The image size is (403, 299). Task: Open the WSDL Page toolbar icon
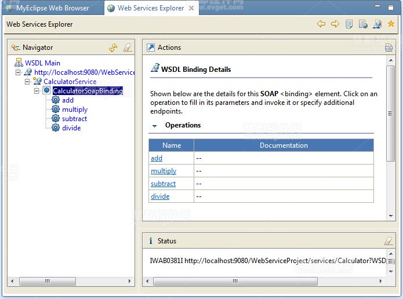click(x=377, y=24)
